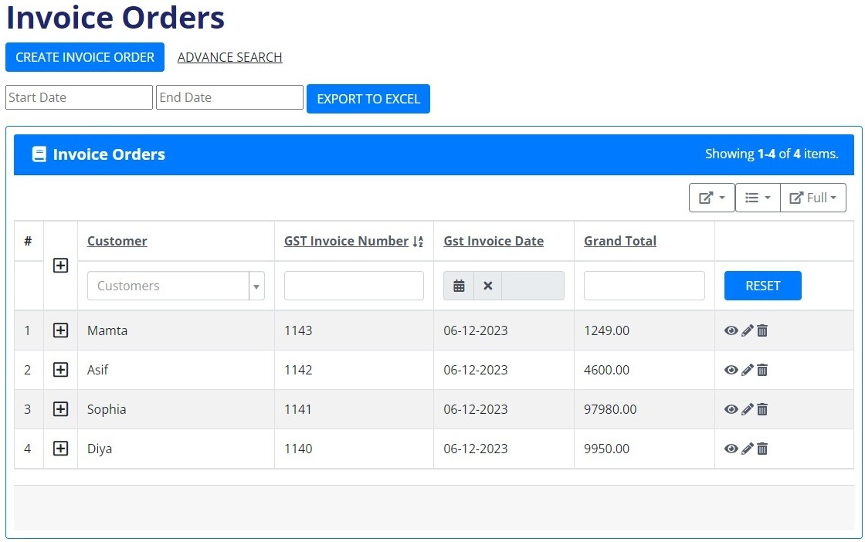Click the Start Date input field

tap(79, 97)
